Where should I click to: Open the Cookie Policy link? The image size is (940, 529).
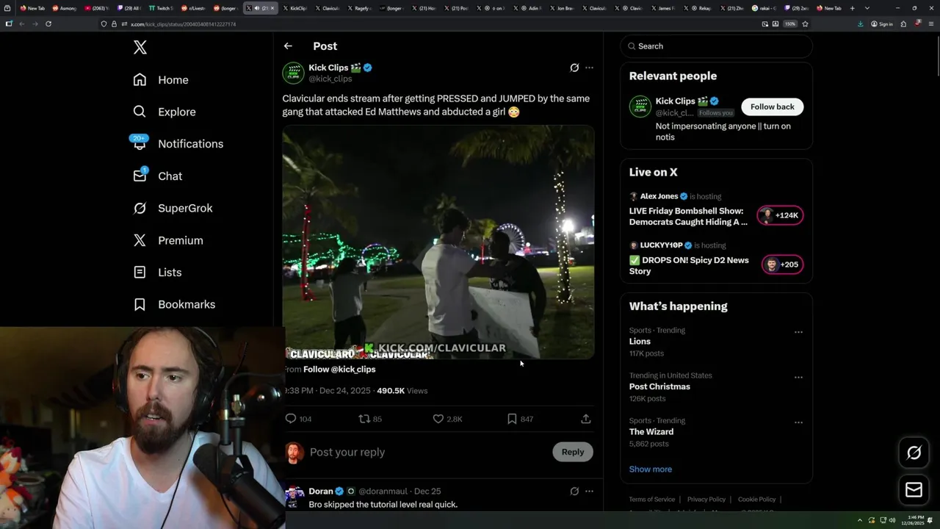[757, 500]
